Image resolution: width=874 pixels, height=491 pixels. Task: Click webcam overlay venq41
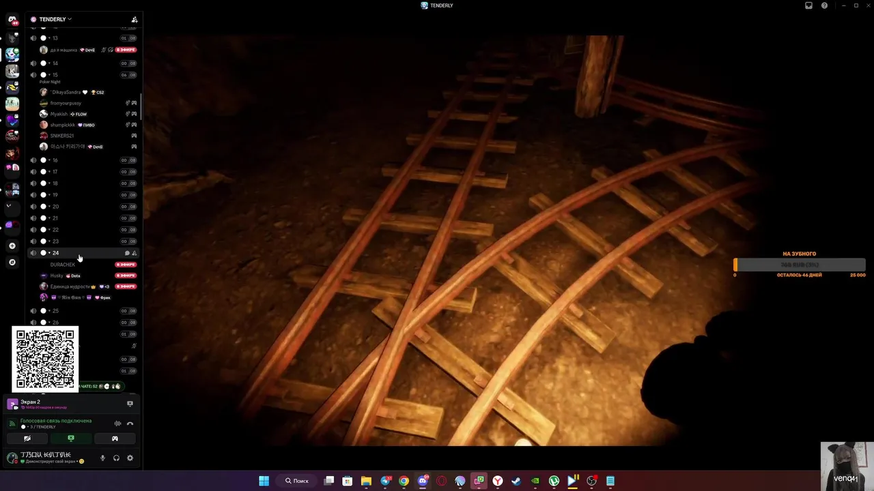(x=847, y=466)
